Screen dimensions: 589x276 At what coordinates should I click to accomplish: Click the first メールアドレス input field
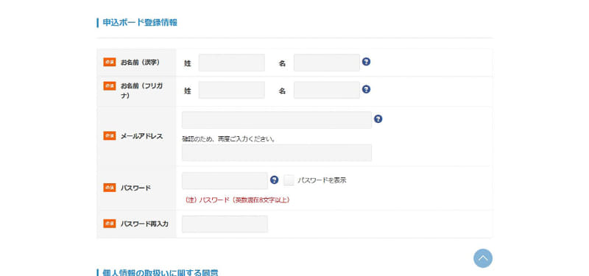click(277, 120)
